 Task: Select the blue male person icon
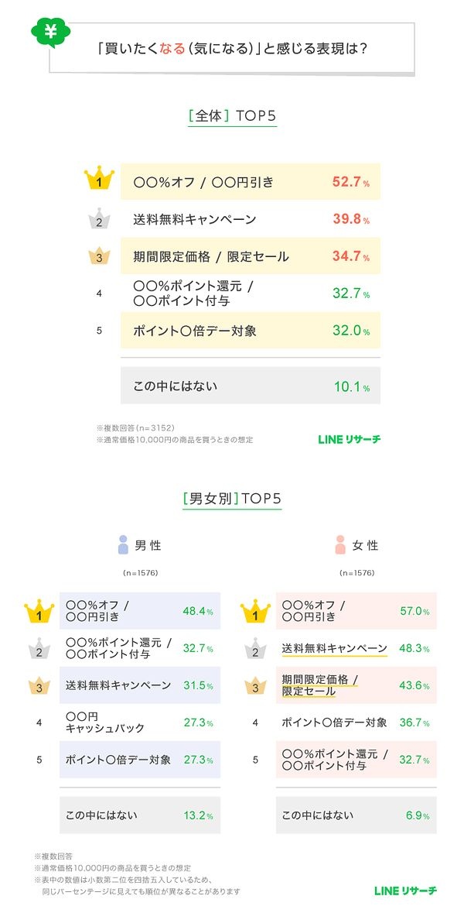pyautogui.click(x=123, y=544)
